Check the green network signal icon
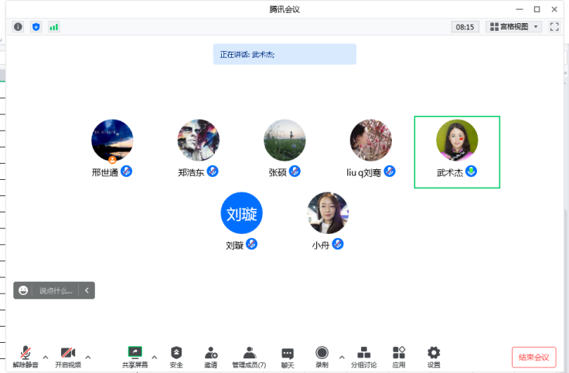The width and height of the screenshot is (569, 373). click(53, 27)
